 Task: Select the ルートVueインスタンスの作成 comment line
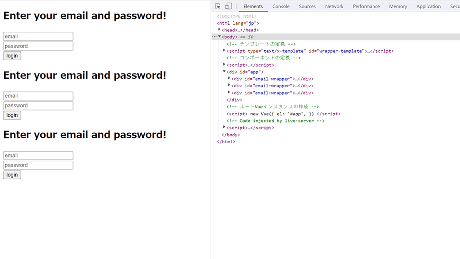273,107
